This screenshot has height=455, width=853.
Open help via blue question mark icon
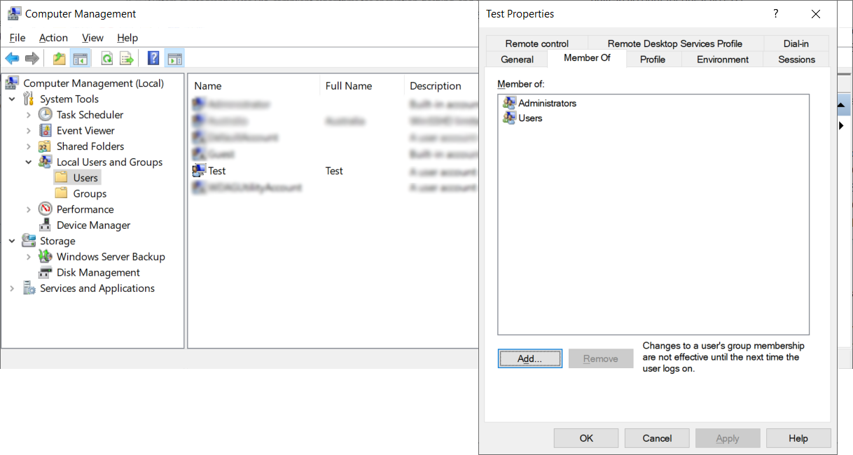pyautogui.click(x=154, y=59)
